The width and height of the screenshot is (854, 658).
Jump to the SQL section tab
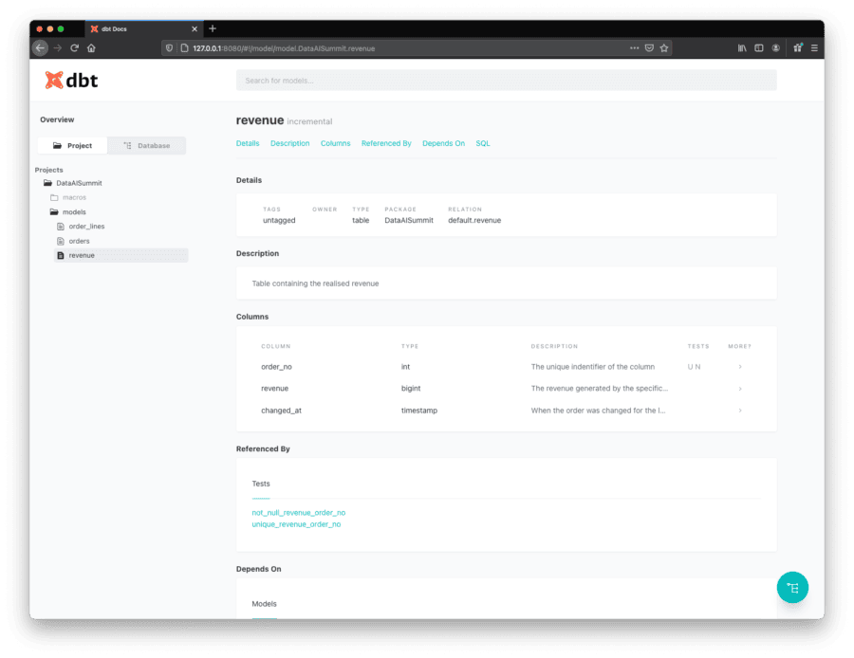point(483,143)
